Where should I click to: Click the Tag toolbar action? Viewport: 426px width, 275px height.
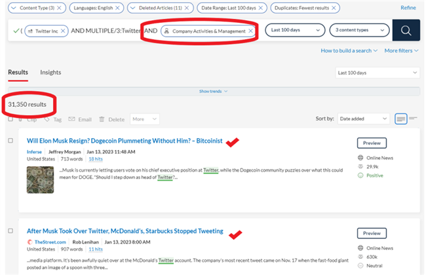tap(53, 119)
